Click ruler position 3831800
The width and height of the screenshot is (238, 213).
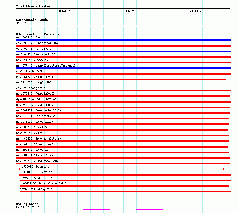(x=196, y=11)
